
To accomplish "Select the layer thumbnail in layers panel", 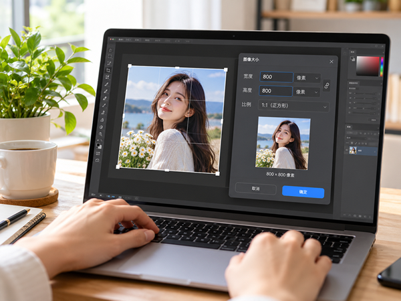I will (353, 150).
